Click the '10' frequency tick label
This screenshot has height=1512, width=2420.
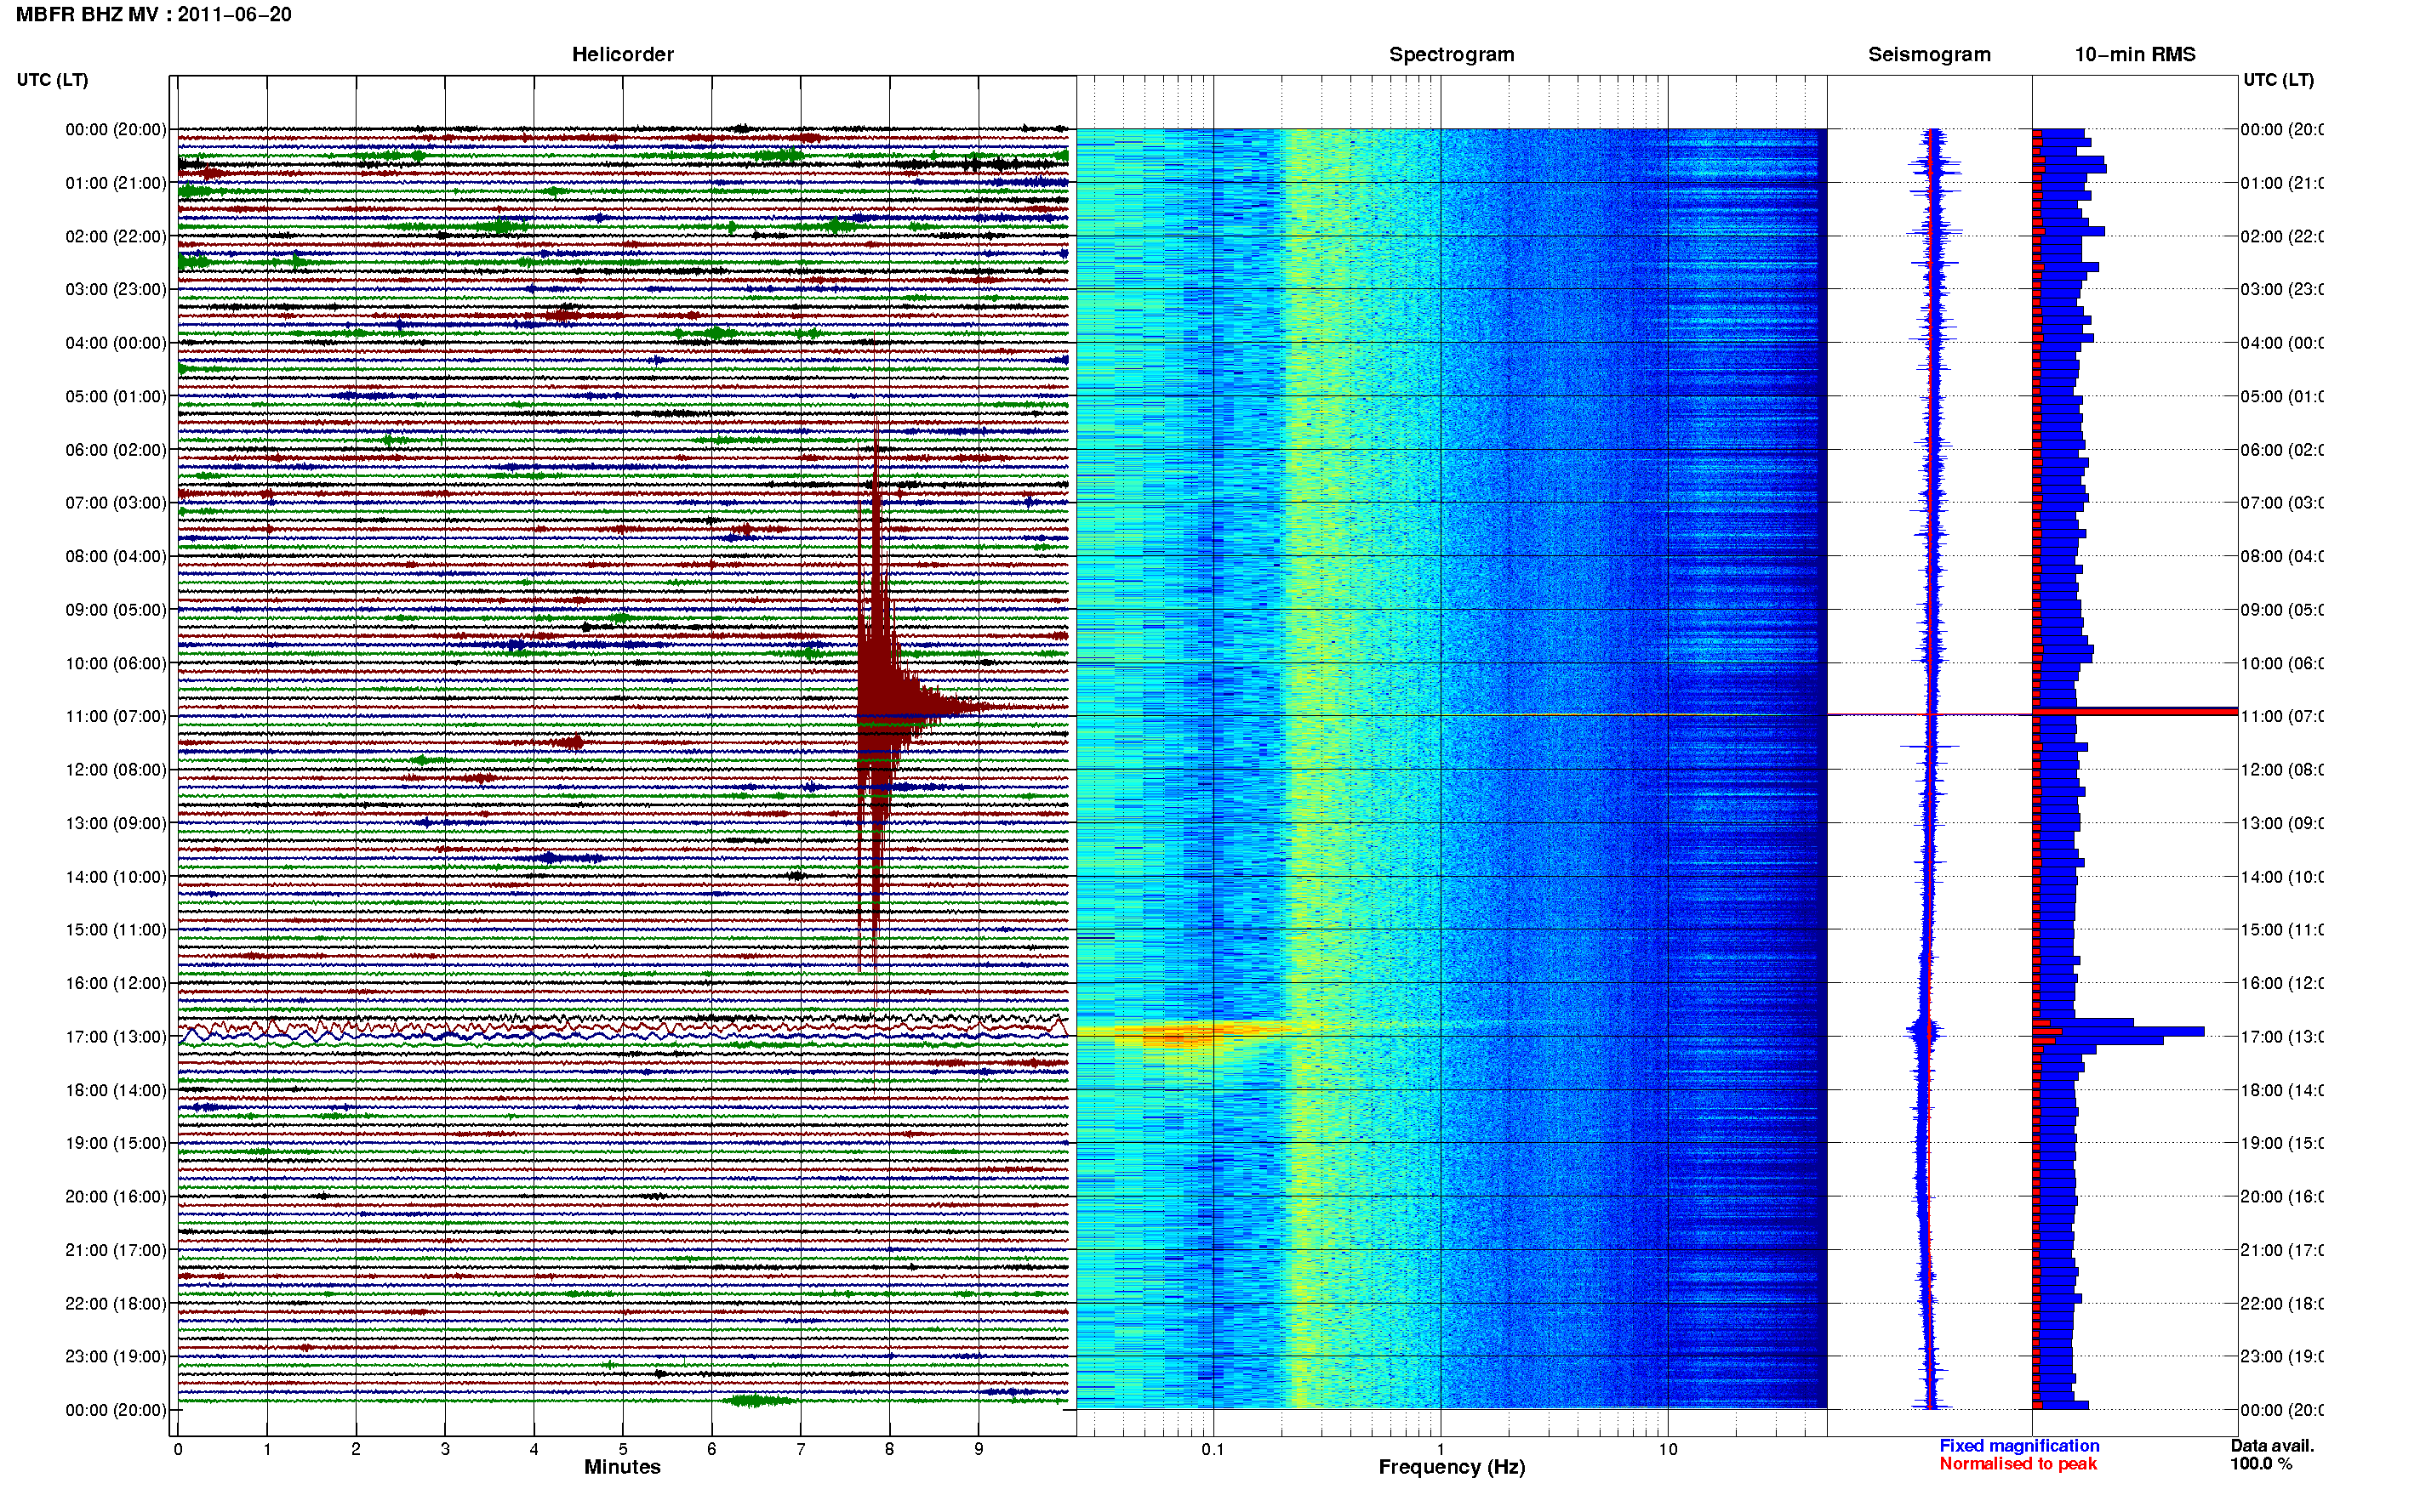coord(1668,1449)
